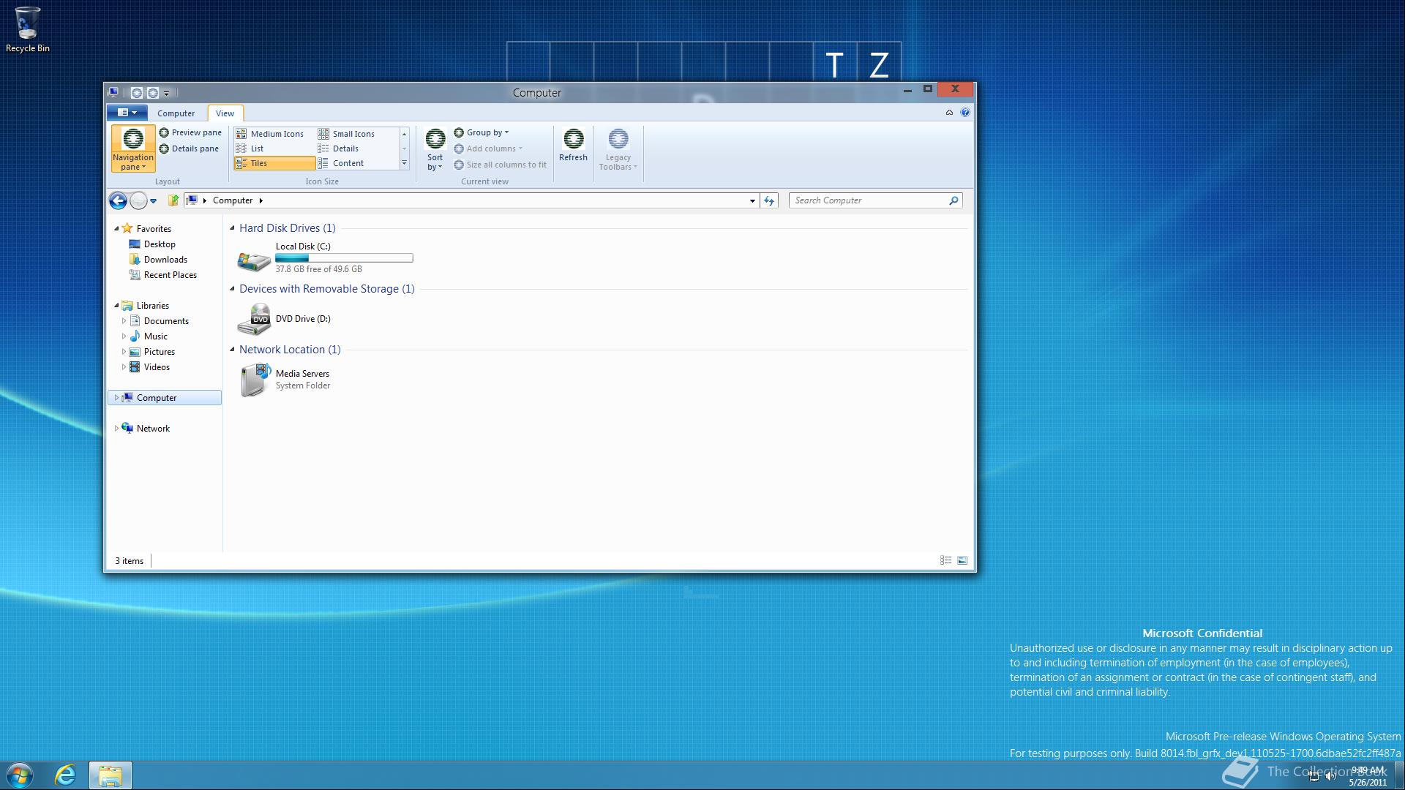
Task: Collapse the Network Location group
Action: [x=233, y=350]
